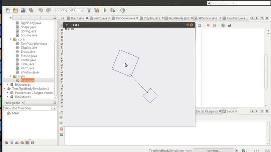
Task: Close the Navegador panel tab
Action: point(22,103)
